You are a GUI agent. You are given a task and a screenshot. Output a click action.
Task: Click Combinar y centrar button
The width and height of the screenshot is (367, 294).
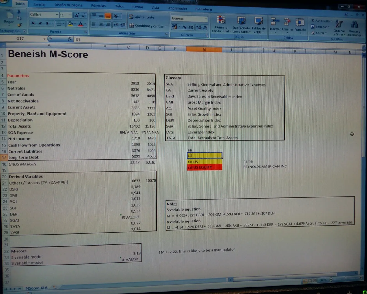click(148, 26)
